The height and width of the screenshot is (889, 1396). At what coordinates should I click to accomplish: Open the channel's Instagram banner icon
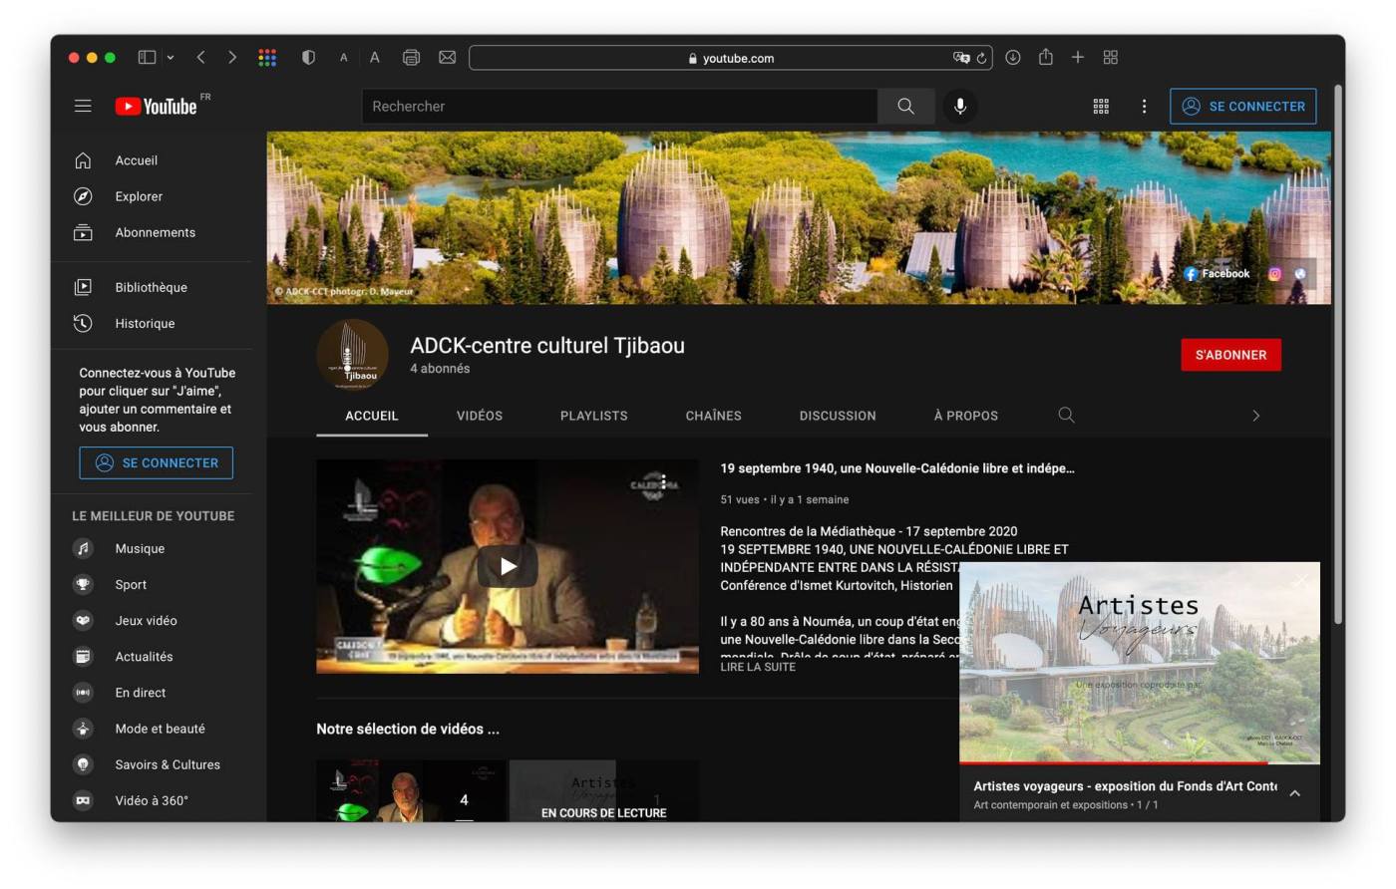tap(1274, 273)
